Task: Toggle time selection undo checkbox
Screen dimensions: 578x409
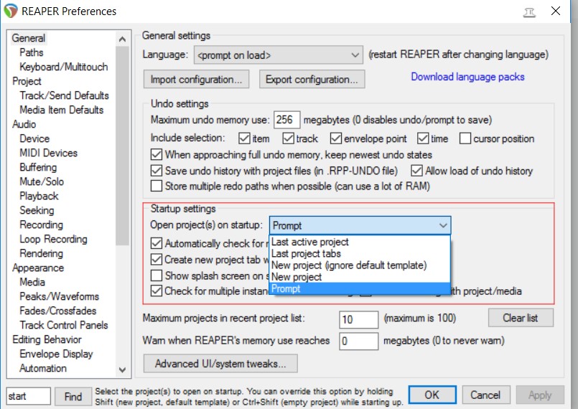Action: [x=423, y=138]
